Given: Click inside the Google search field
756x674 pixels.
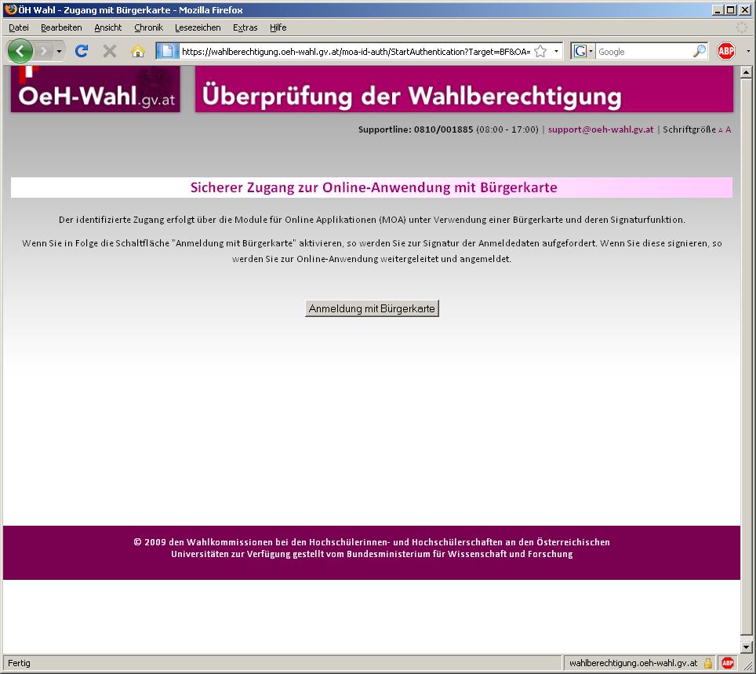Looking at the screenshot, I should 643,52.
